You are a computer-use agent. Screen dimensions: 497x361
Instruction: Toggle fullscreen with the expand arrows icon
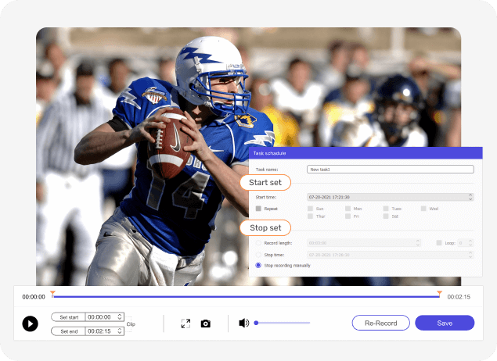click(x=185, y=323)
